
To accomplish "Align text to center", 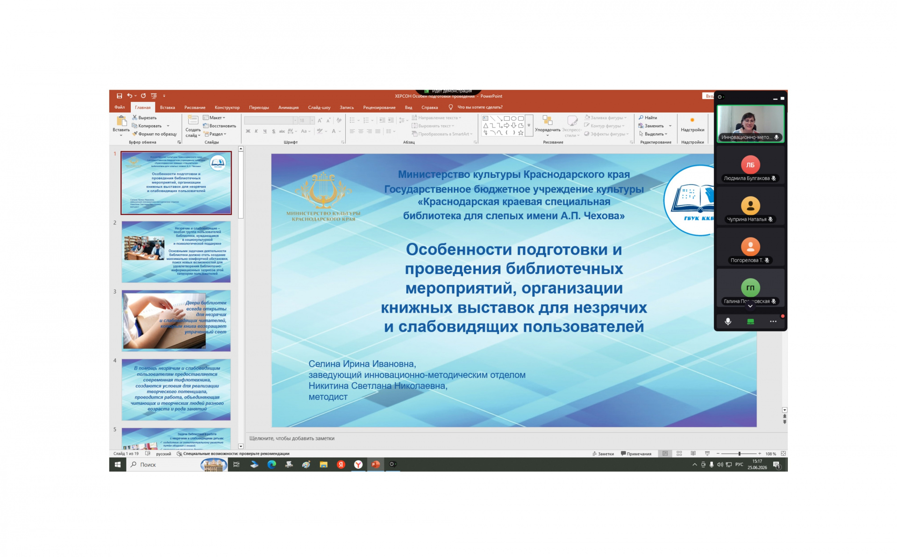I will tap(361, 131).
